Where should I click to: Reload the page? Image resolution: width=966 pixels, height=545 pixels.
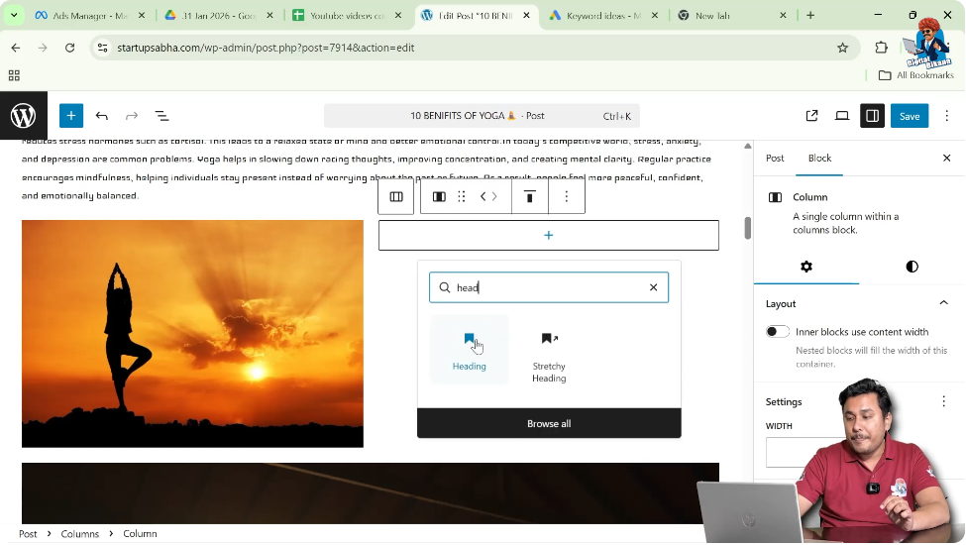click(x=69, y=48)
